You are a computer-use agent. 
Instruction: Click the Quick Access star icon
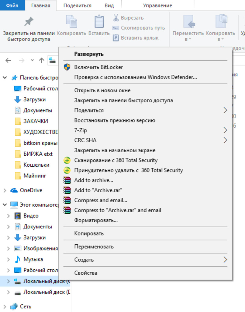14,78
